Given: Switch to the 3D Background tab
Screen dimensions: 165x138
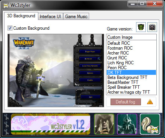Looking at the screenshot, I should pyautogui.click(x=21, y=16).
